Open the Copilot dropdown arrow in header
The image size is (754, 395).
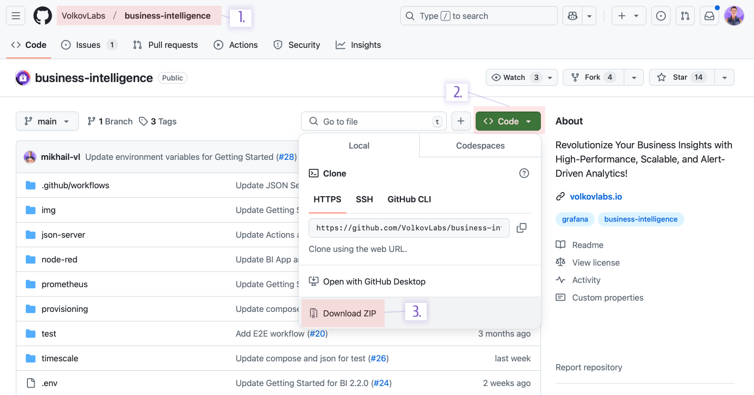pyautogui.click(x=589, y=16)
